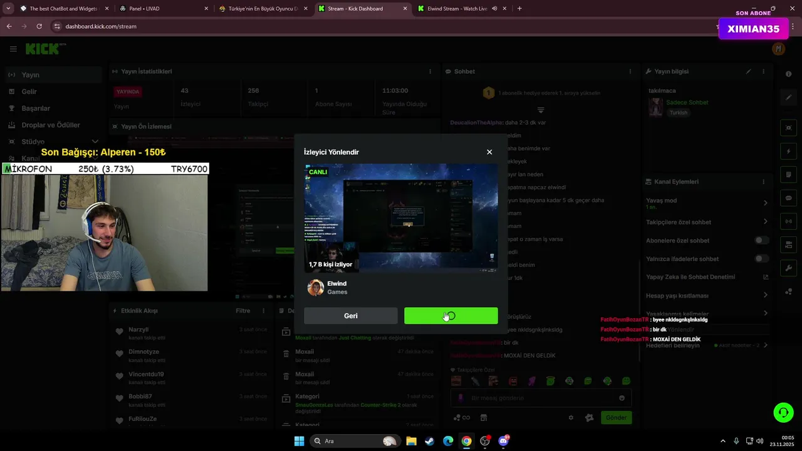Toggle Abonelere özel sohbet switch

pos(761,241)
